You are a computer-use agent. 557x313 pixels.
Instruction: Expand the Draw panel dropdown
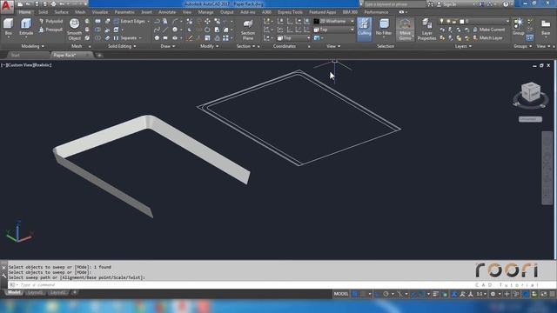point(168,46)
